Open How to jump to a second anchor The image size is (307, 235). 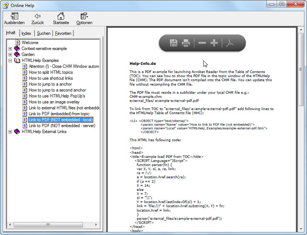click(57, 90)
